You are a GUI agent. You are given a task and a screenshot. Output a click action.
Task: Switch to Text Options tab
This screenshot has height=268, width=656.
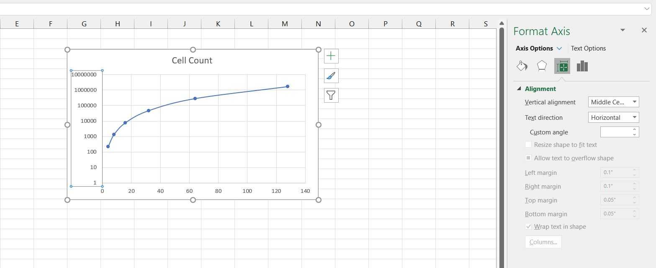pos(588,48)
